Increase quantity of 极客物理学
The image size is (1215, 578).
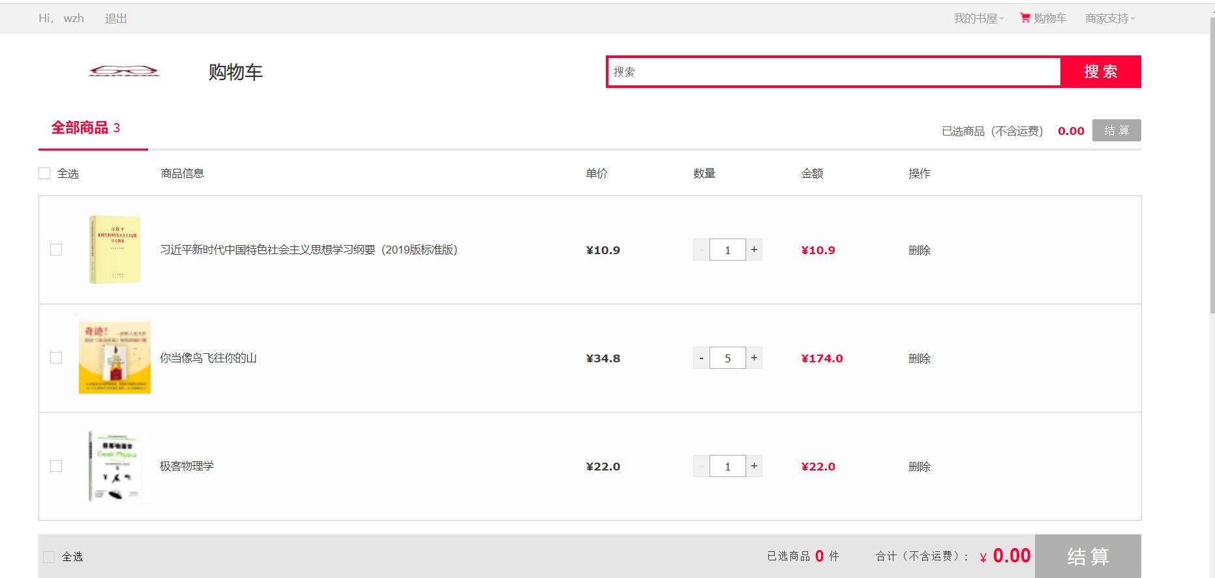(754, 466)
